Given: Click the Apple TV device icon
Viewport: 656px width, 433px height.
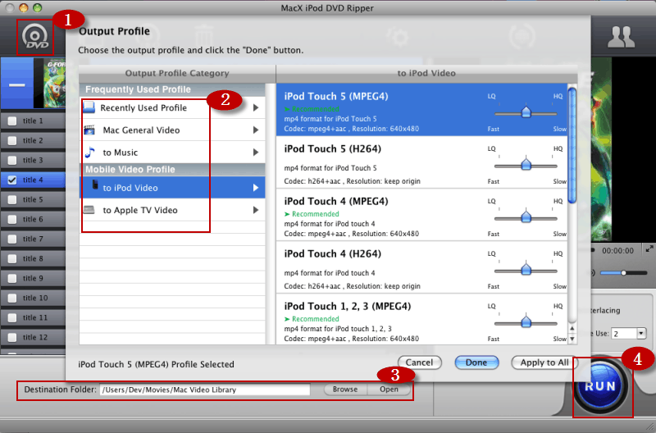Looking at the screenshot, I should 89,209.
